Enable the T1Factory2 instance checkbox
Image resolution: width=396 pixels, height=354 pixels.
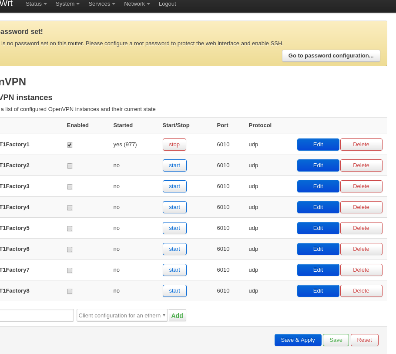(x=70, y=166)
